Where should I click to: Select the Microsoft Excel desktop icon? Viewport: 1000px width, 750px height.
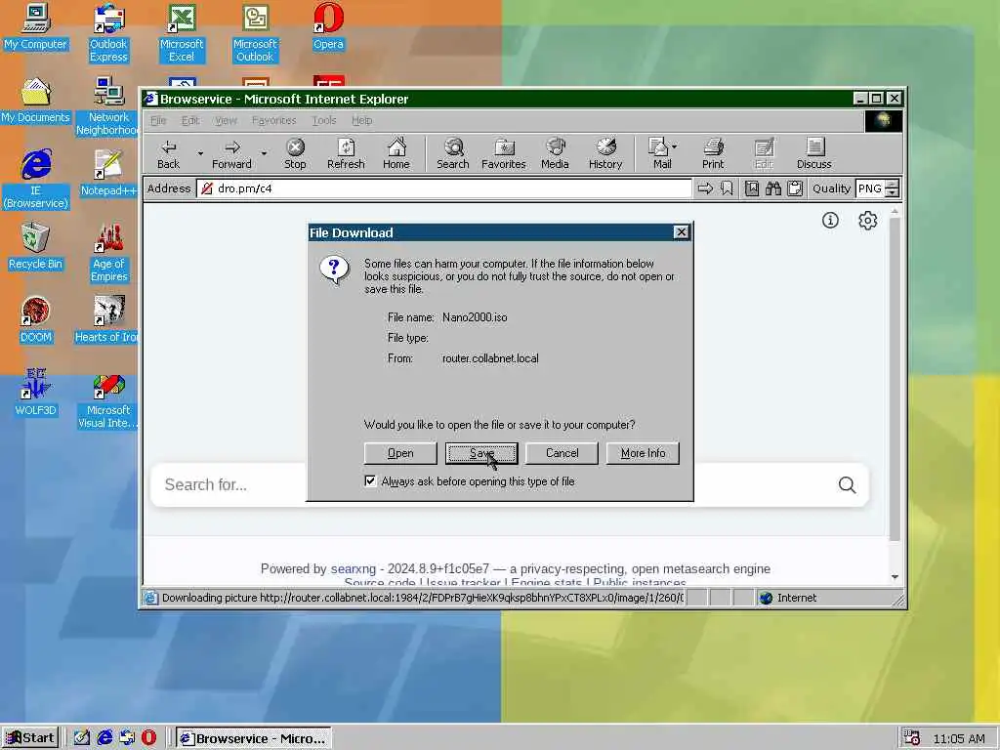click(x=182, y=33)
